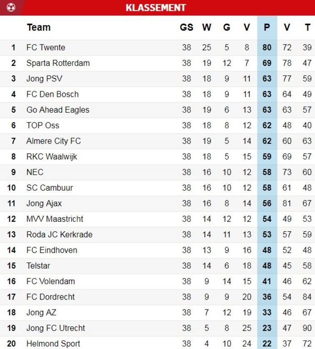Open FC Den Bosch team page
This screenshot has width=315, height=349.
pos(53,94)
